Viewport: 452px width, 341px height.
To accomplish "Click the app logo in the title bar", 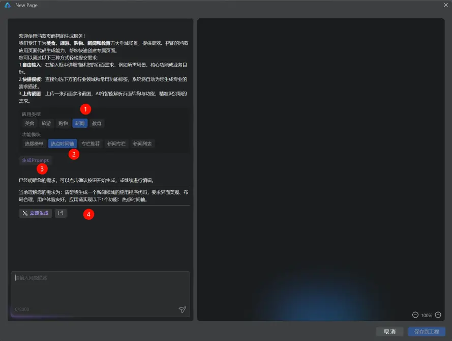I will coord(7,5).
